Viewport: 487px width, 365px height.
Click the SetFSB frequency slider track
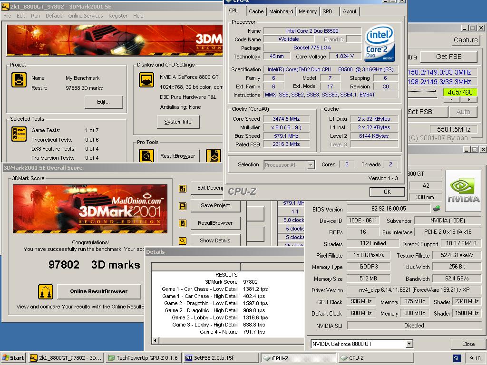click(422, 92)
